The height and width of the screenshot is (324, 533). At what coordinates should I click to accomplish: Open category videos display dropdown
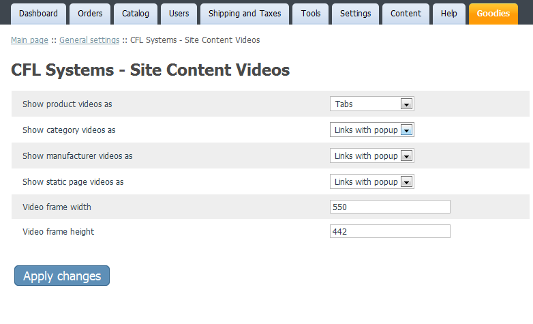click(372, 130)
